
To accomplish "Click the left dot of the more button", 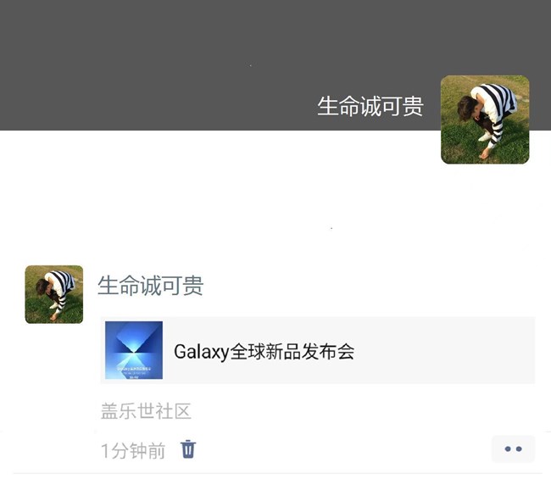I will (508, 449).
